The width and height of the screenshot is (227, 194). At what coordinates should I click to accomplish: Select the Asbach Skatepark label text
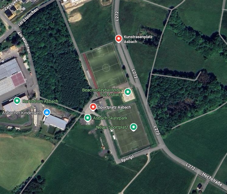click(110, 118)
